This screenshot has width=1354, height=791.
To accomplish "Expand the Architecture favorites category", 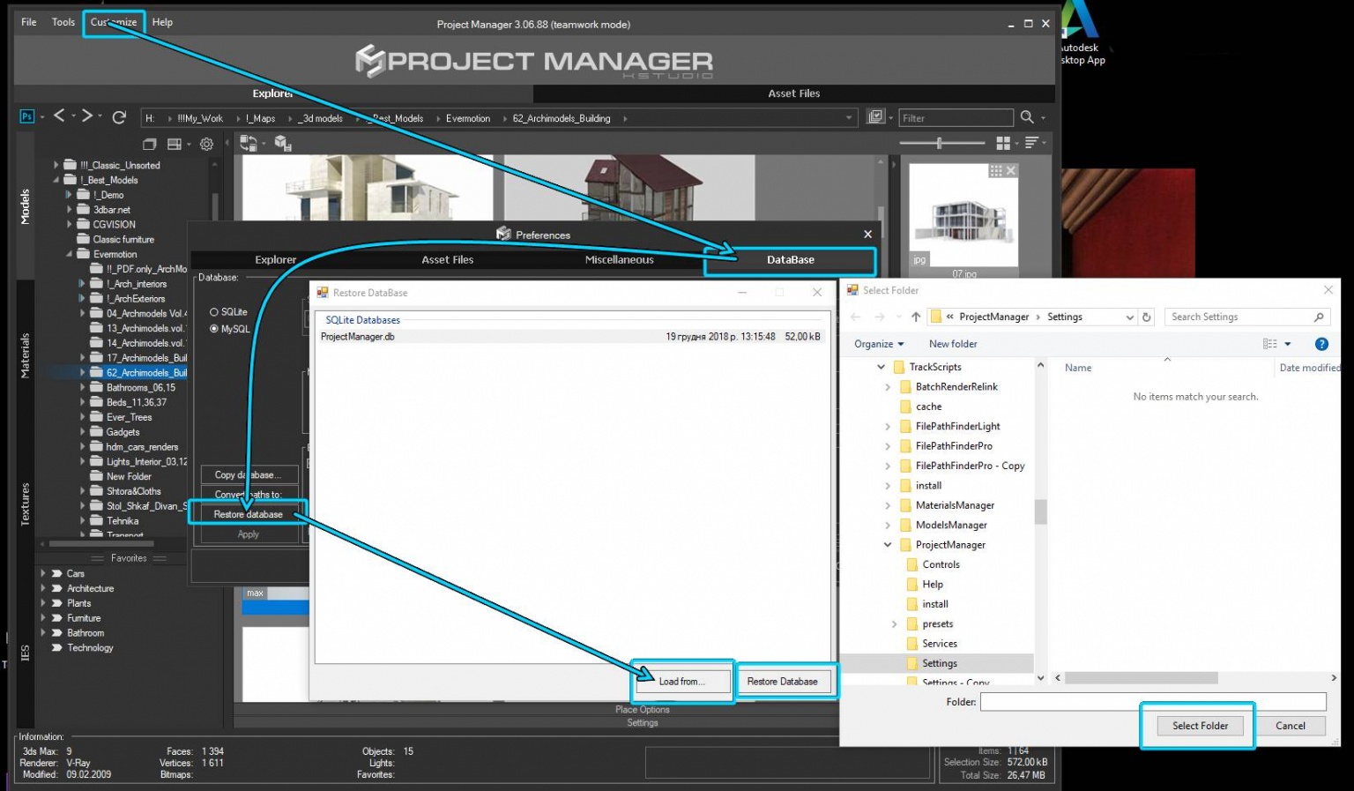I will (42, 588).
